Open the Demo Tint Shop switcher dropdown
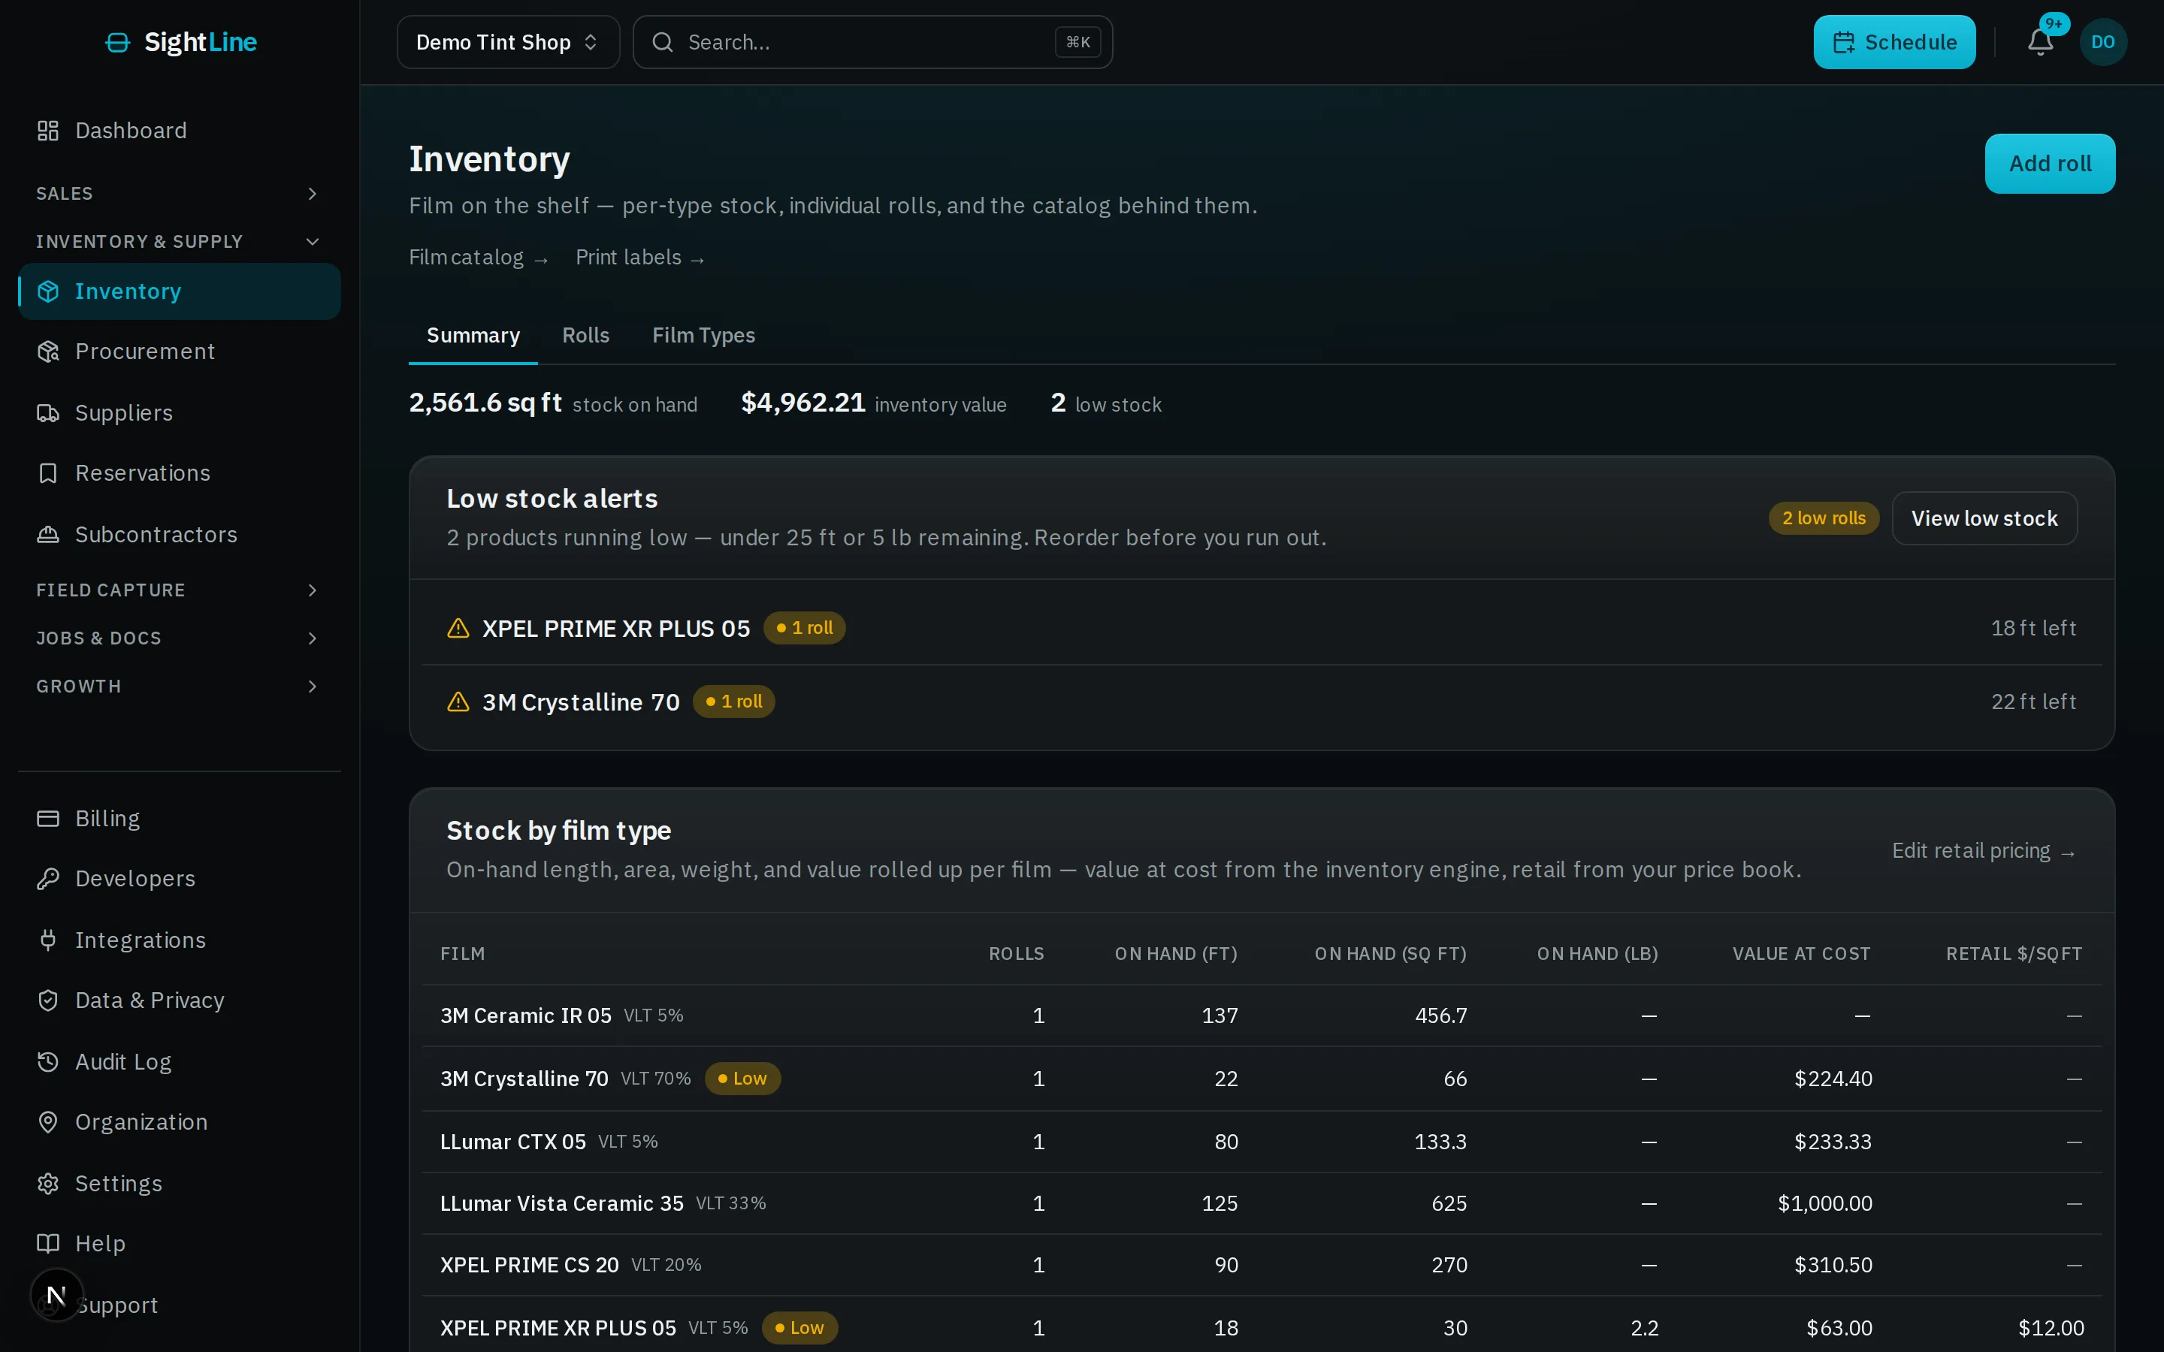Image resolution: width=2164 pixels, height=1352 pixels. (x=508, y=42)
